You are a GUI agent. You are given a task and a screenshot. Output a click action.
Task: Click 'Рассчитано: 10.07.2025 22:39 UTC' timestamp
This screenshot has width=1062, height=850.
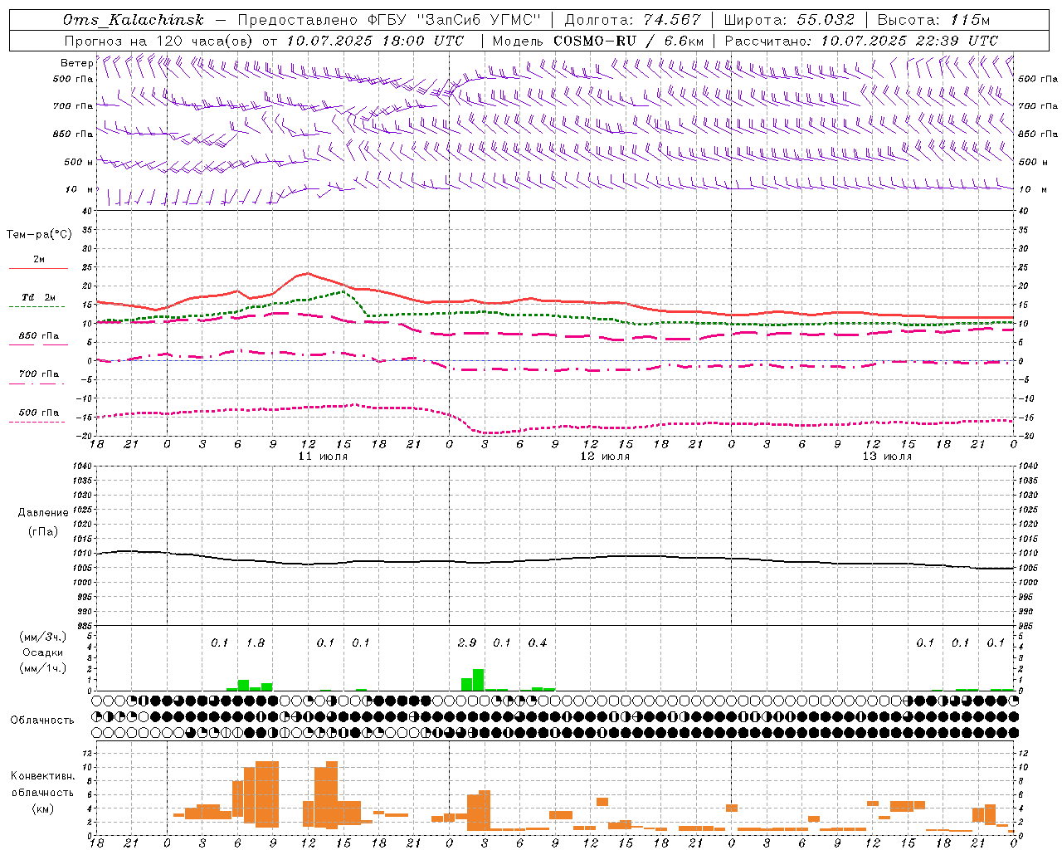click(x=861, y=41)
